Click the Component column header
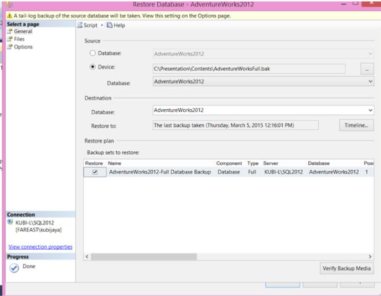The image size is (381, 296). (x=229, y=163)
